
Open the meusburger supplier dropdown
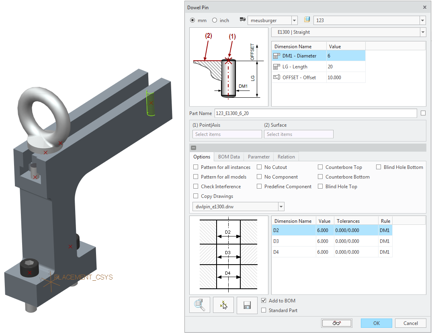click(x=294, y=21)
